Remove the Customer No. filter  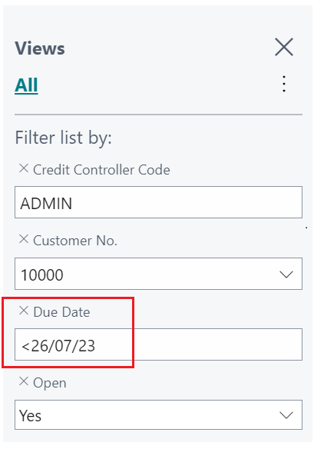24,239
